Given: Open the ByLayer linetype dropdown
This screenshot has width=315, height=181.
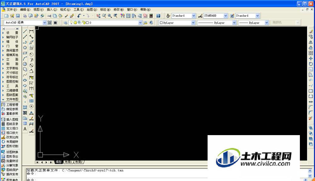Looking at the screenshot, I should coord(234,23).
